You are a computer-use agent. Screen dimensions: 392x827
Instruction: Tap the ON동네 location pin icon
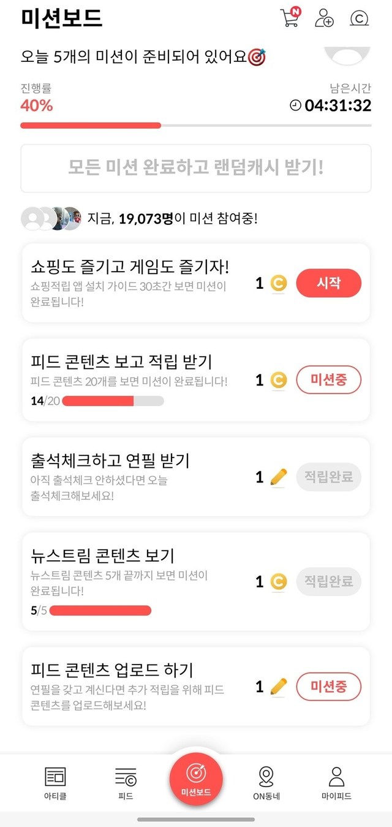point(266,777)
